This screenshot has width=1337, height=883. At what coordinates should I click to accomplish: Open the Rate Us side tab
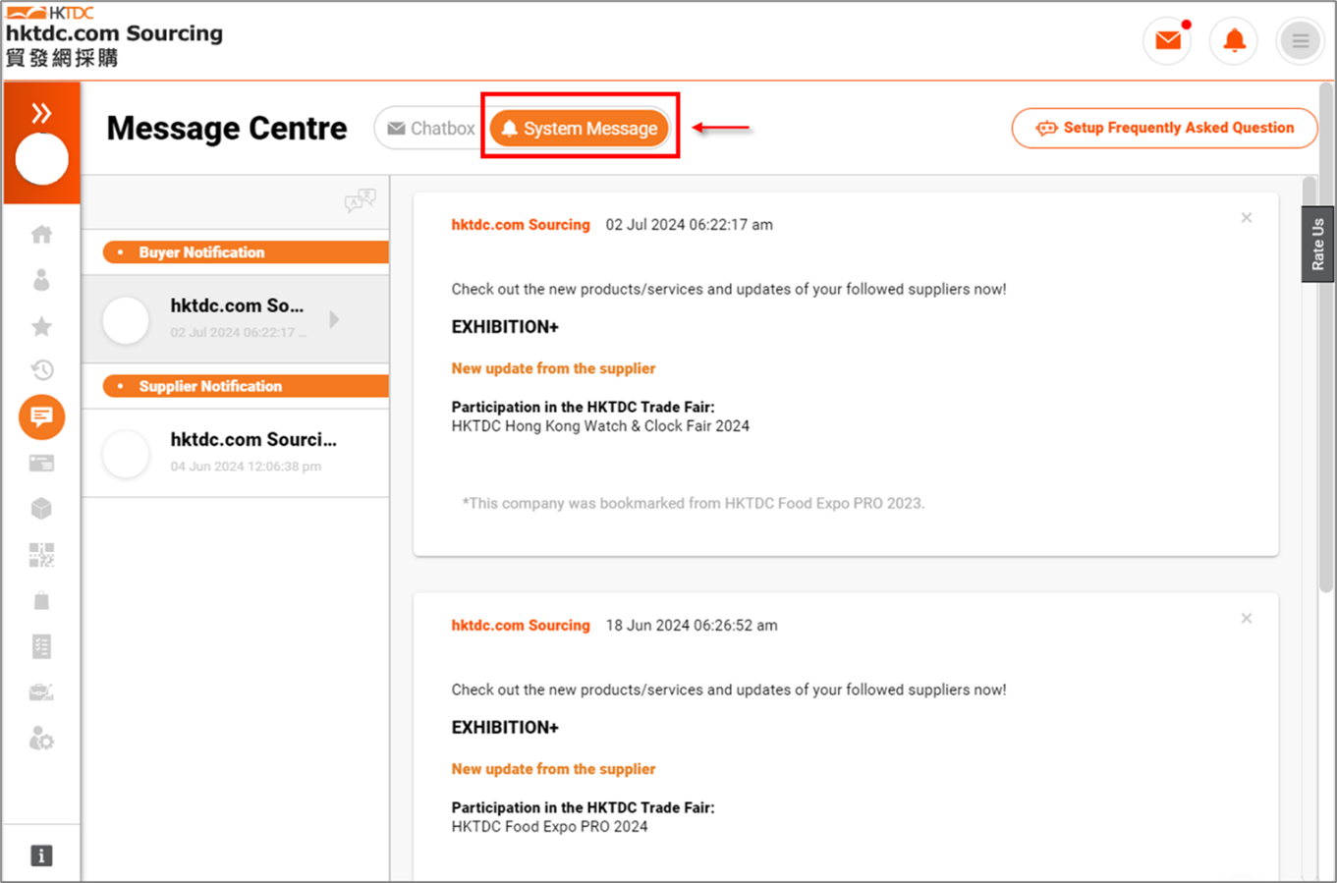[1317, 245]
